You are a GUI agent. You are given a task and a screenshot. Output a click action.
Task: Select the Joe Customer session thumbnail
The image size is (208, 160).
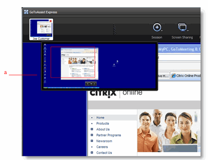(41, 30)
